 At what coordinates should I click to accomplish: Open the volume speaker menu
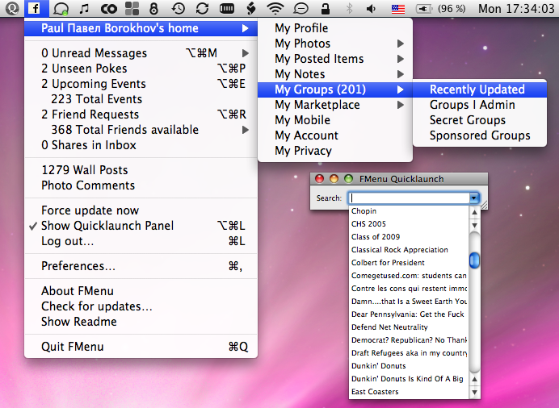(371, 8)
